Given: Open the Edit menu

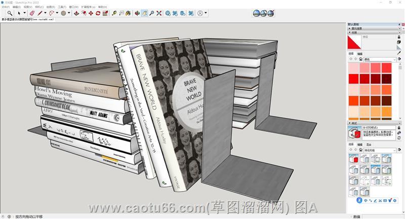Looking at the screenshot, I should [x=17, y=7].
